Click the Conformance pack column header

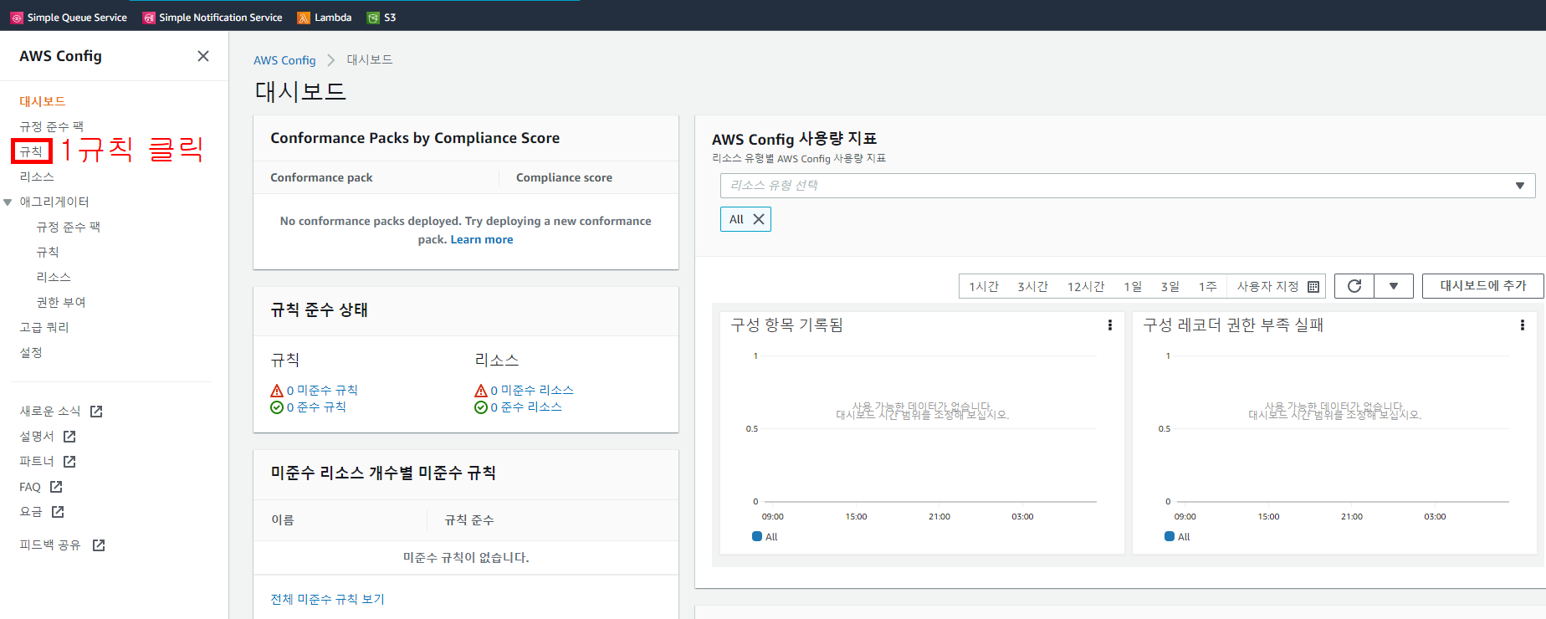click(x=321, y=177)
